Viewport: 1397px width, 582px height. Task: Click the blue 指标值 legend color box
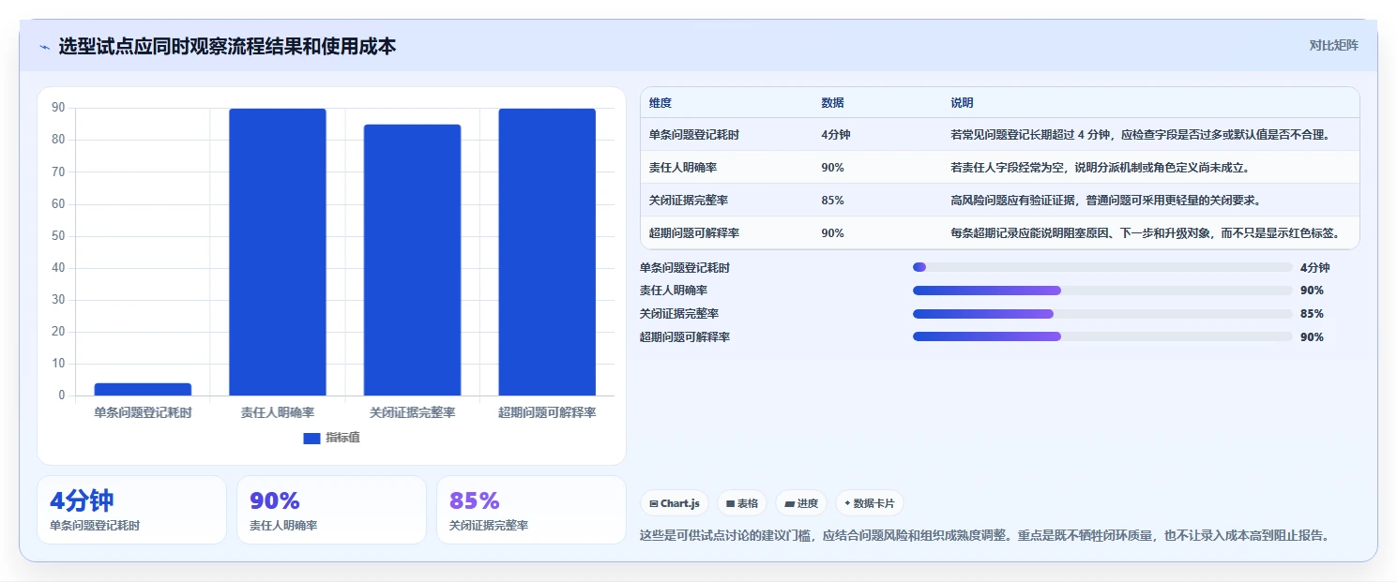click(x=311, y=438)
